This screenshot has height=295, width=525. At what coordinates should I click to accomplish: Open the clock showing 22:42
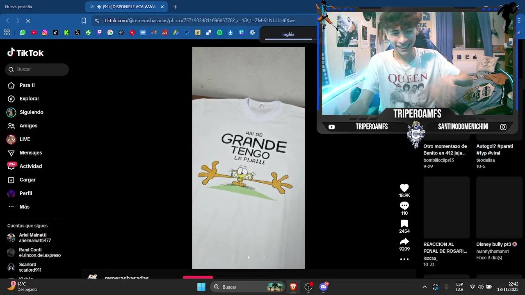[508, 287]
